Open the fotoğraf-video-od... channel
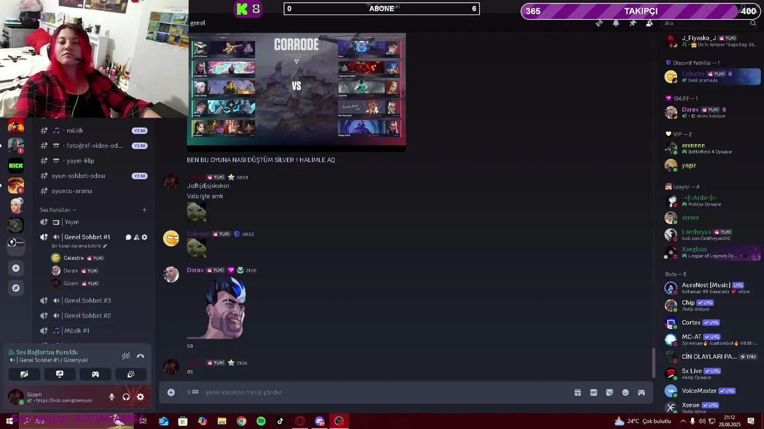764x429 pixels. tap(94, 145)
